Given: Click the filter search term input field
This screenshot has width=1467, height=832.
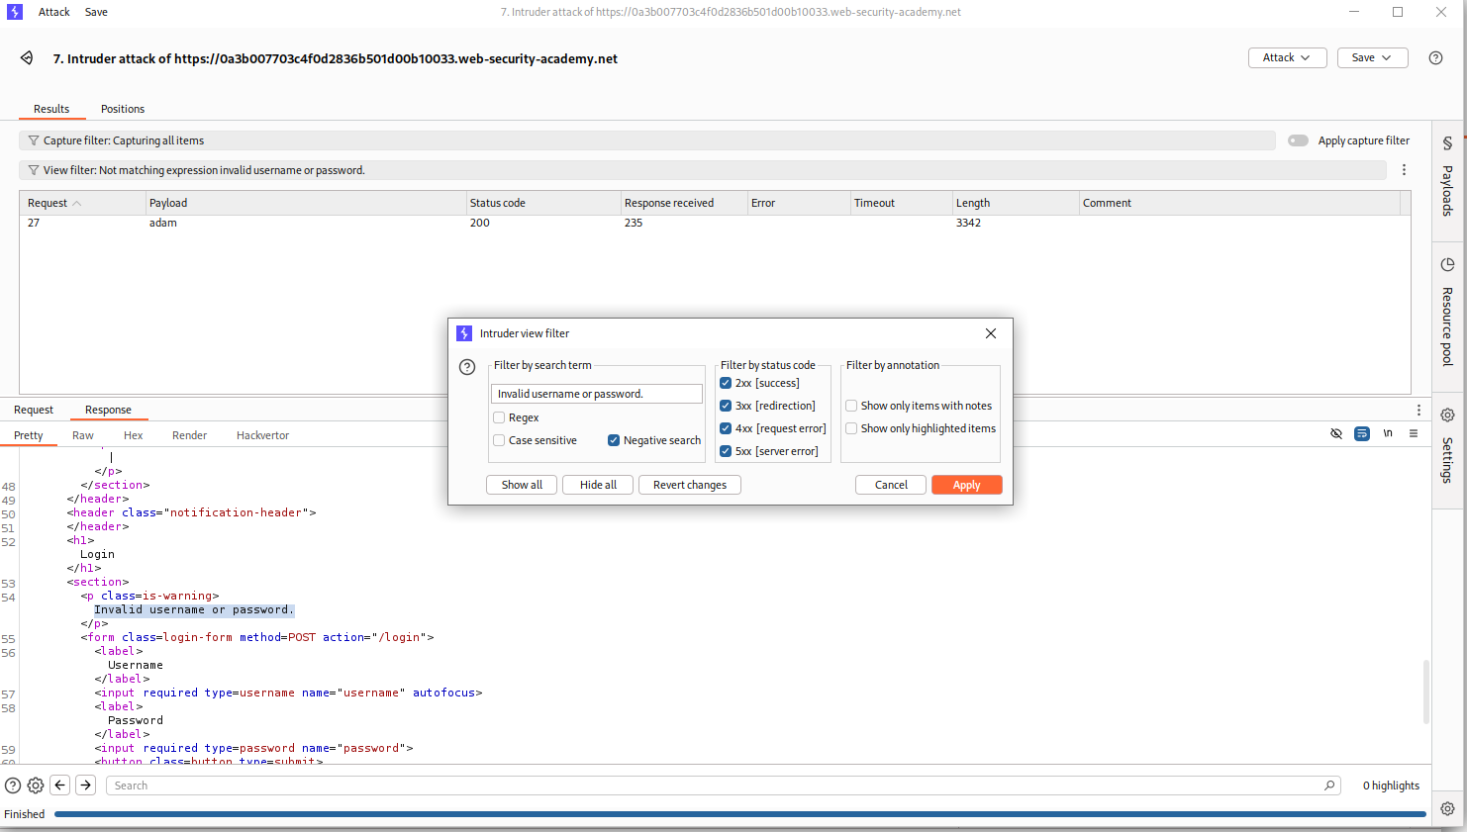Looking at the screenshot, I should click(x=596, y=394).
